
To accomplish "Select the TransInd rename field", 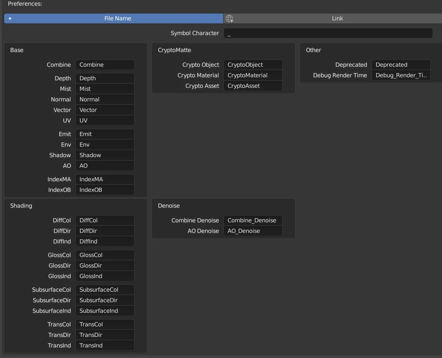I will click(x=105, y=345).
